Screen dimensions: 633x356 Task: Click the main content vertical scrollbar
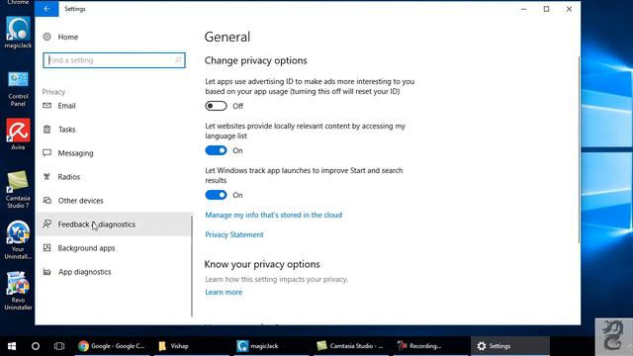(579, 149)
